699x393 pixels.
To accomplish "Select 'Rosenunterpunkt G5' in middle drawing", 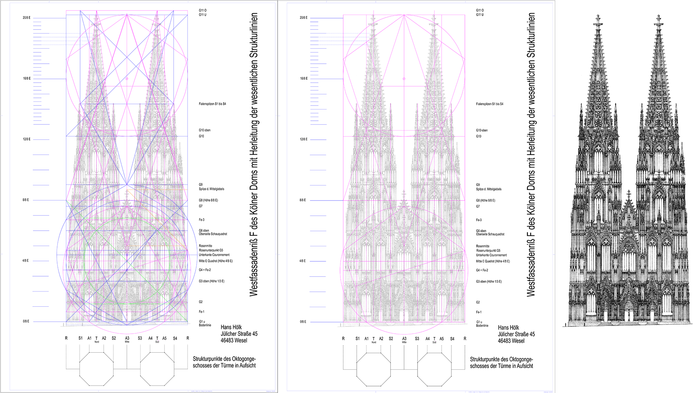I will point(488,251).
